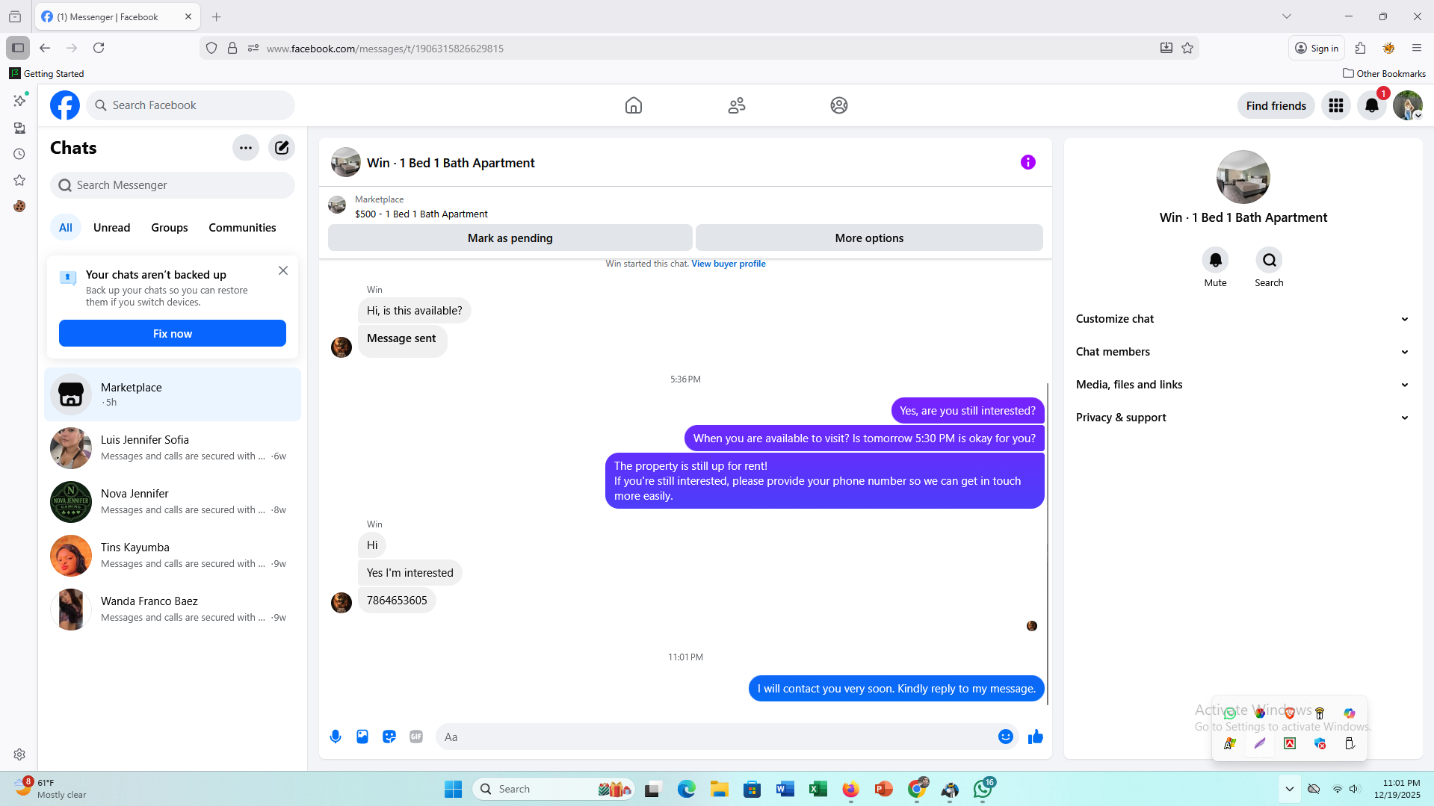1434x806 pixels.
Task: Choose a GIF icon
Action: click(416, 737)
